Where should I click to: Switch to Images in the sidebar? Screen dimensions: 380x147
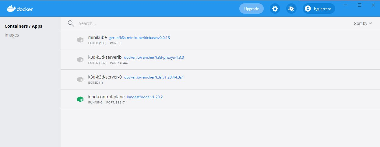point(12,35)
